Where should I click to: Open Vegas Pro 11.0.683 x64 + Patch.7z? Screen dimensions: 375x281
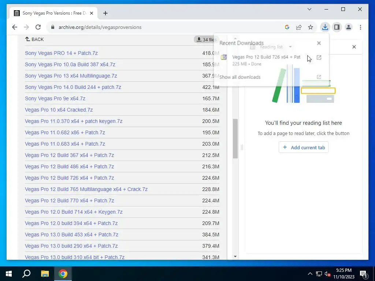[65, 144]
